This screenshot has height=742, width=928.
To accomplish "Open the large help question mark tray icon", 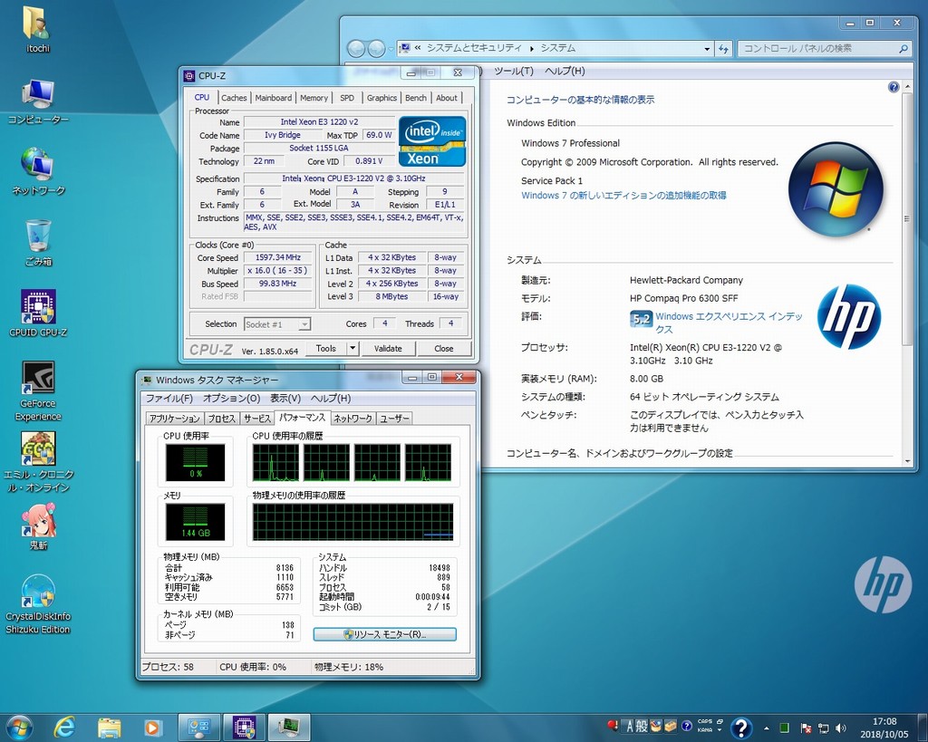I will pyautogui.click(x=741, y=728).
